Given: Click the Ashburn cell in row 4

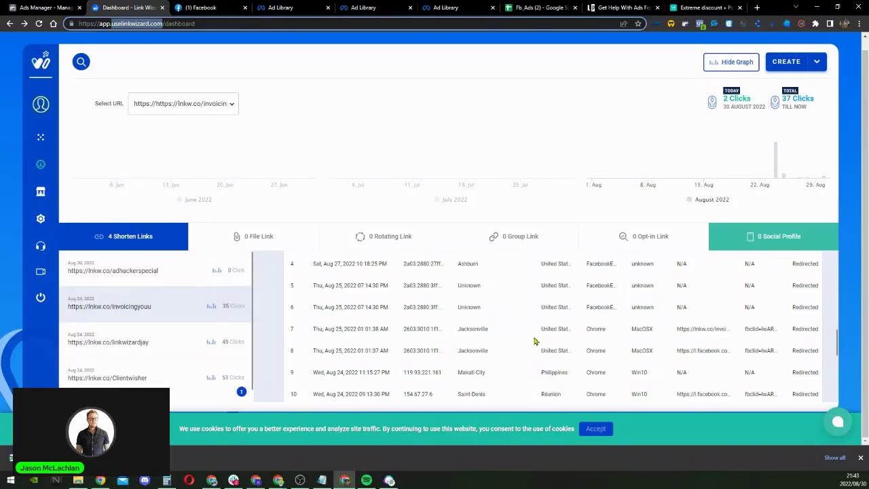Looking at the screenshot, I should pos(468,264).
